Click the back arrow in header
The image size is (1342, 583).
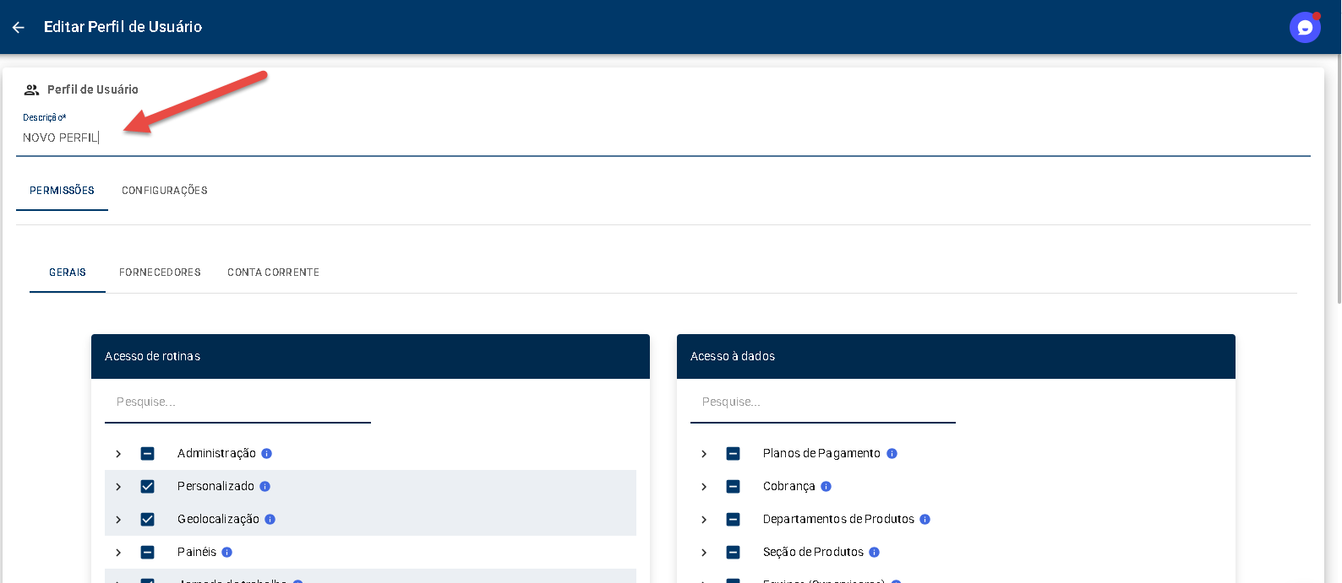click(19, 27)
